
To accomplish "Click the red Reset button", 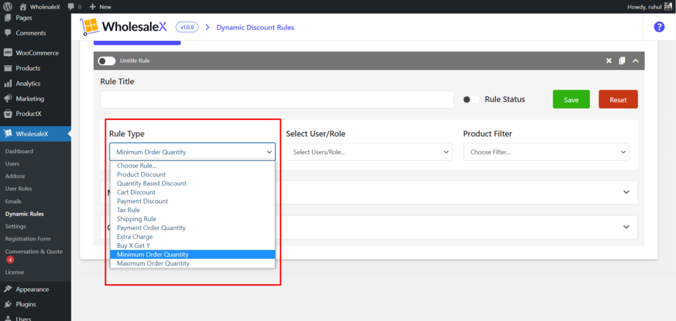I will click(x=618, y=100).
